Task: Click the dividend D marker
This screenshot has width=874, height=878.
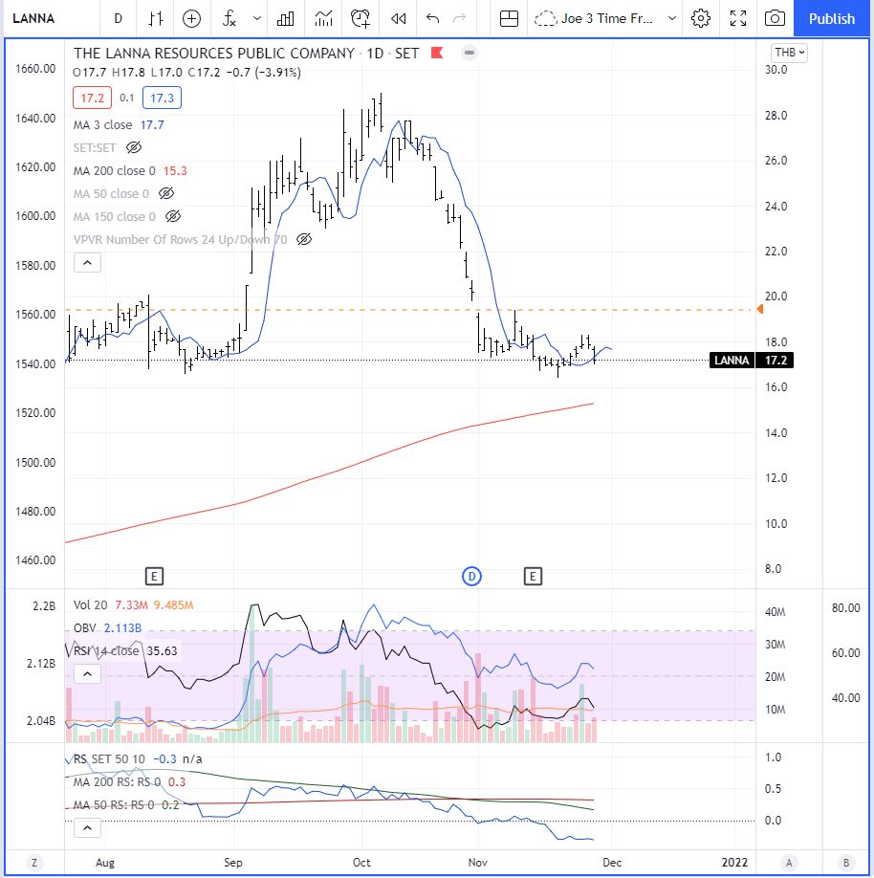Action: tap(472, 576)
